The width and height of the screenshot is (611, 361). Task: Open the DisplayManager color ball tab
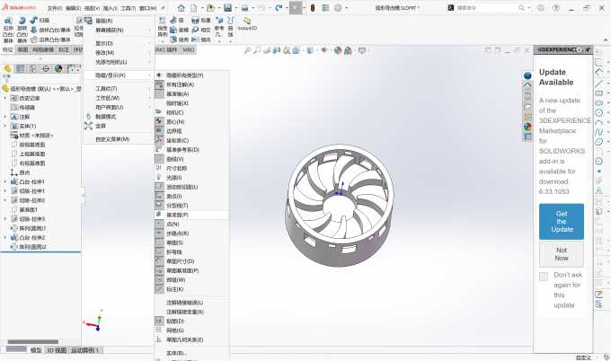(x=58, y=69)
